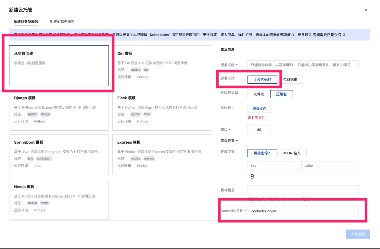Click 选择文件 to upload code package
The height and width of the screenshot is (249, 380).
(x=259, y=109)
